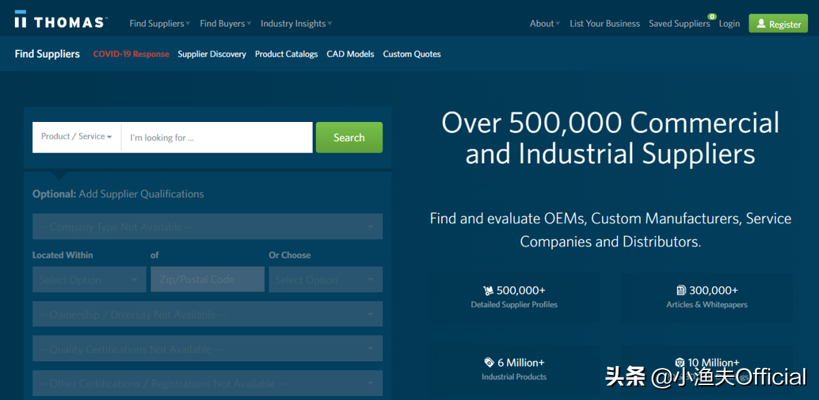Click the Industrial Products tag icon

tap(489, 363)
